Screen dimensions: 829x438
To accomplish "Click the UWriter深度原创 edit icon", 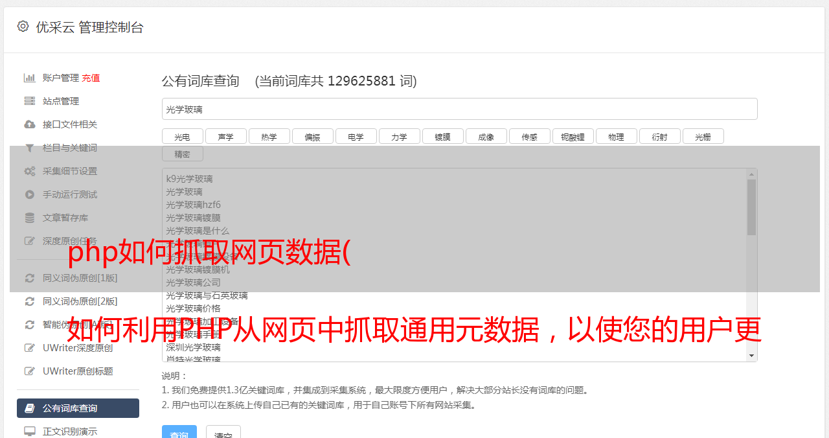I will point(30,348).
